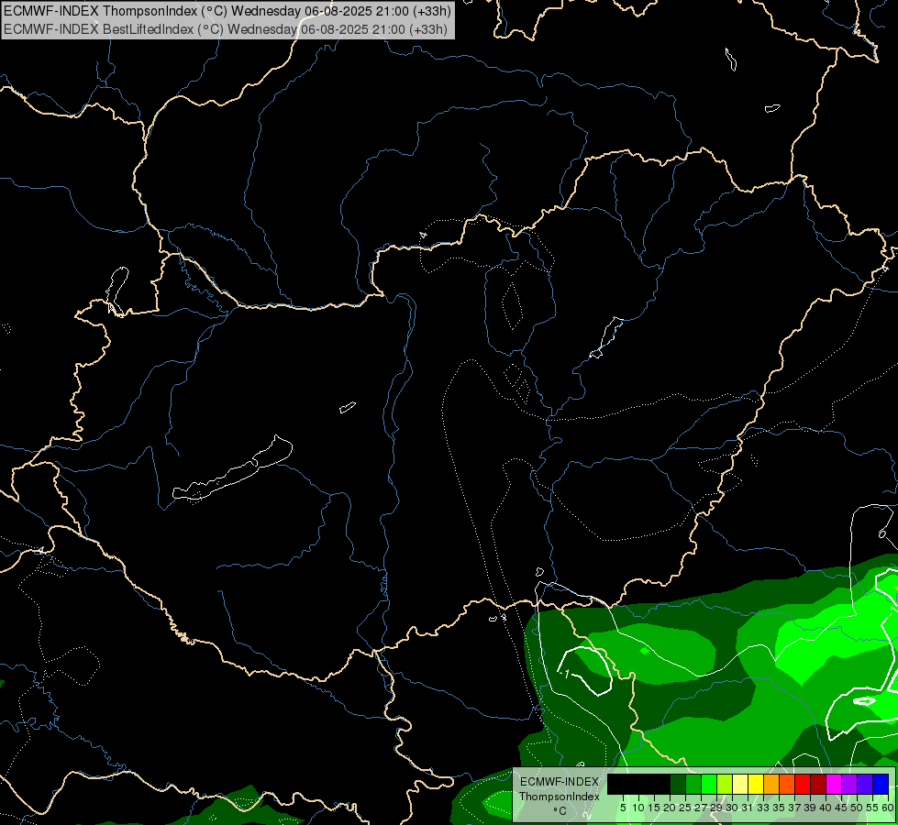Screen dimensions: 898x825
Task: Select the magenta 40–45 legend swatch
Action: tap(834, 784)
